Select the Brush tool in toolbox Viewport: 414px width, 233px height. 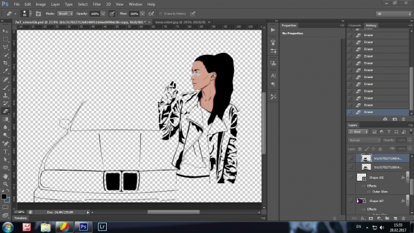[6, 87]
